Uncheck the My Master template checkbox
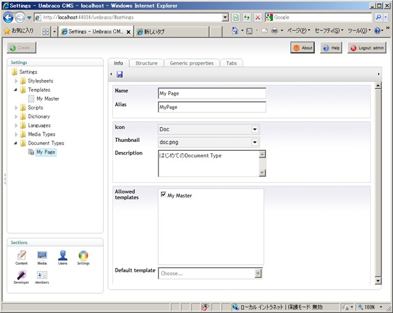The height and width of the screenshot is (313, 393). 163,194
